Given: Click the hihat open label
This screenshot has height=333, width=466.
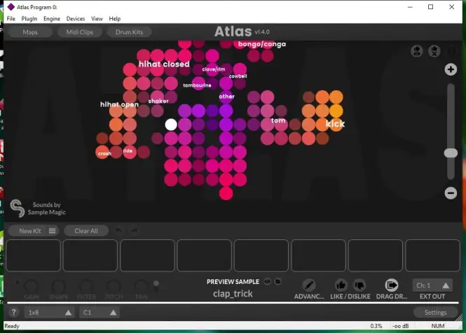Looking at the screenshot, I should point(119,104).
